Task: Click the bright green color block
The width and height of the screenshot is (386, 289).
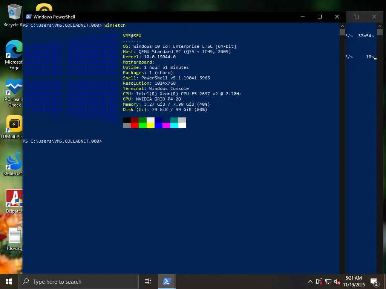Action: click(142, 125)
